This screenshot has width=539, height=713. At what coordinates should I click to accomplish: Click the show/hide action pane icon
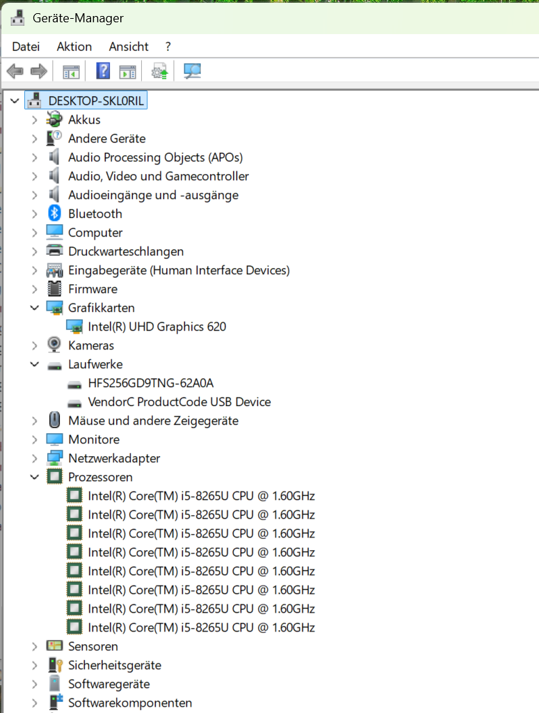[x=127, y=72]
